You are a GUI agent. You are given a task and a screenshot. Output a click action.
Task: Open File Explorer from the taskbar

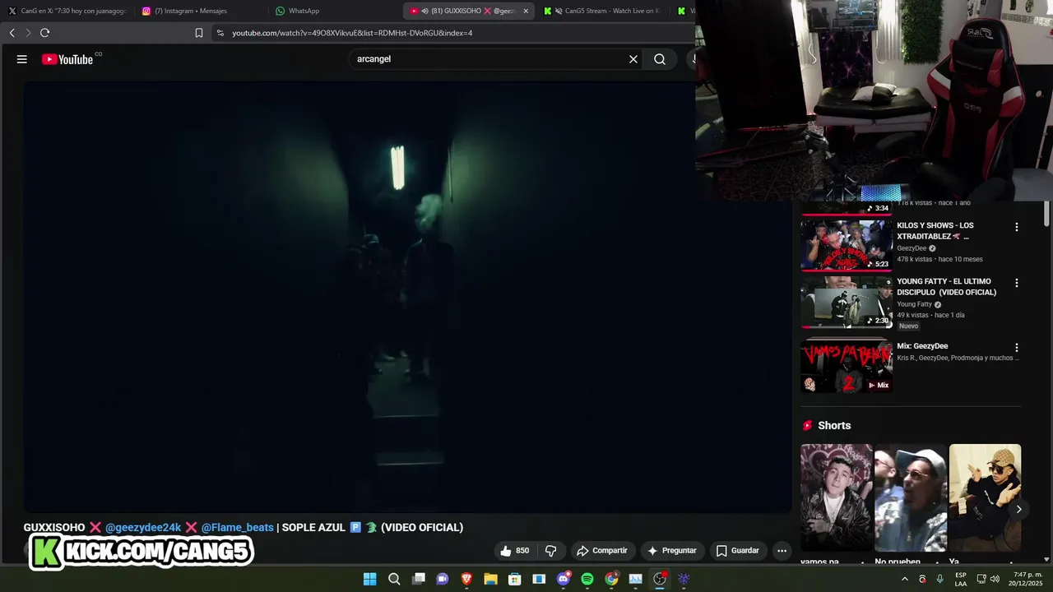[x=490, y=579]
